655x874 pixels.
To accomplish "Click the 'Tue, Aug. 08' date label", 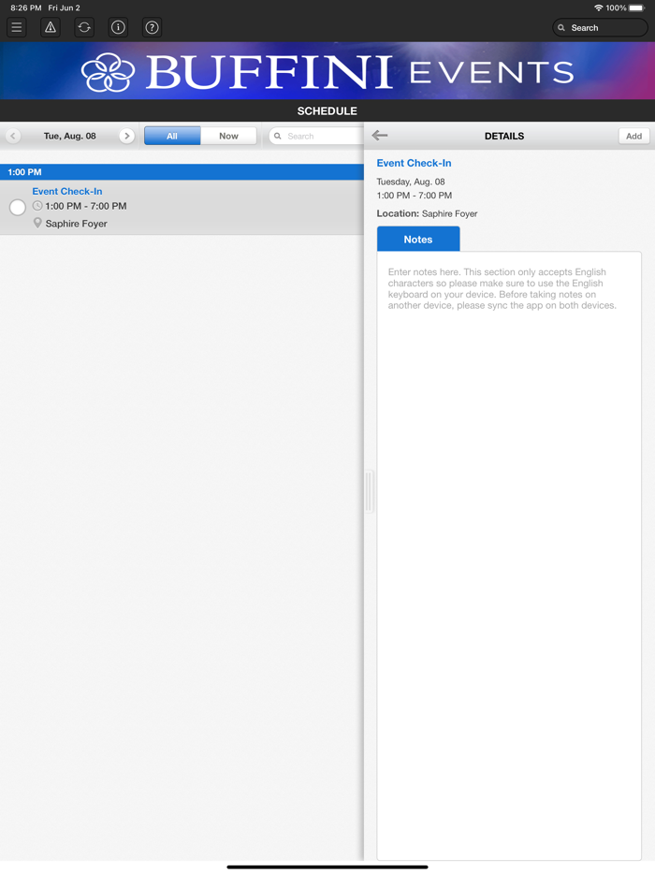I will [69, 136].
